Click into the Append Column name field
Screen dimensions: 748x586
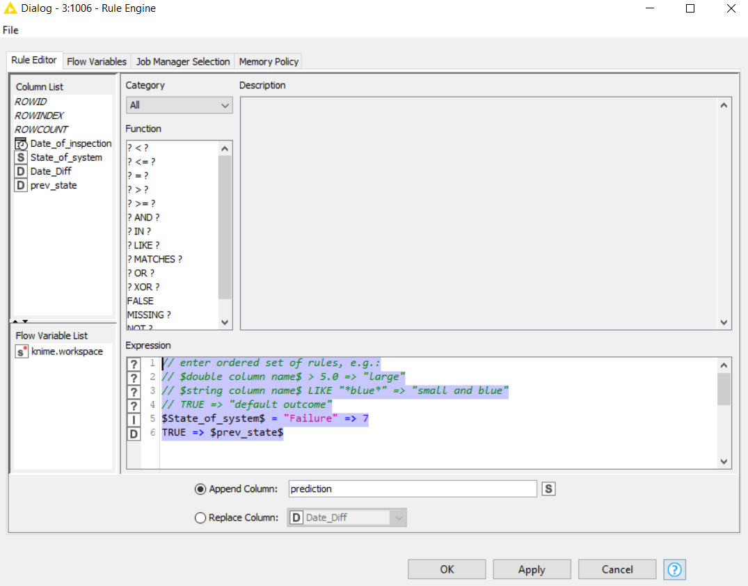tap(413, 489)
